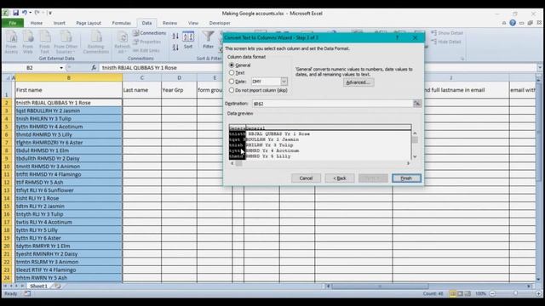This screenshot has width=545, height=306.
Task: Click the Advanced... button
Action: click(x=359, y=82)
